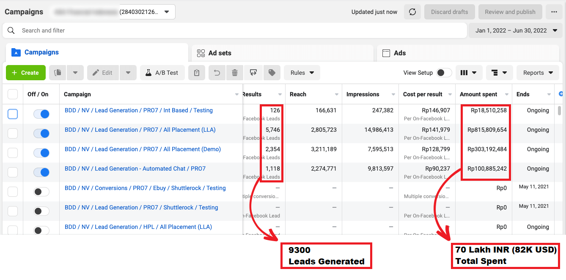Check the select-all checkbox in header
Image resolution: width=566 pixels, height=280 pixels.
(13, 94)
